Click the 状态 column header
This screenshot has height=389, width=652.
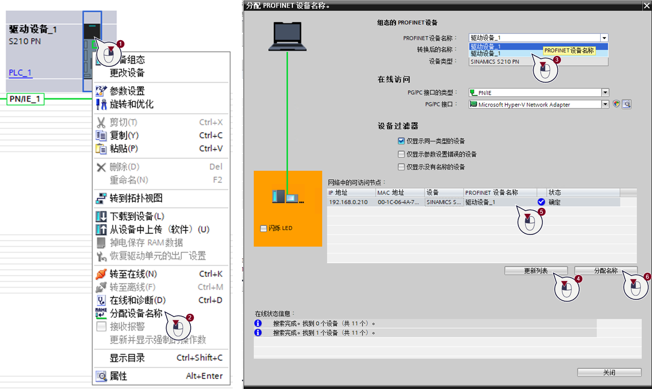pos(583,192)
